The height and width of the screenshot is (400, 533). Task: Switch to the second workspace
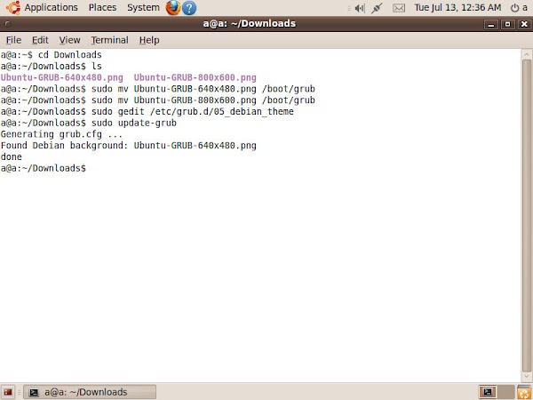[x=505, y=392]
